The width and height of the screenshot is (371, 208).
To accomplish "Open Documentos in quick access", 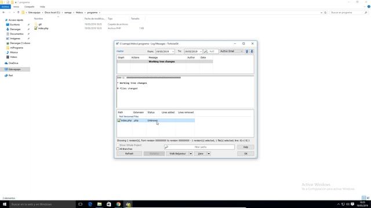I will coord(17,34).
